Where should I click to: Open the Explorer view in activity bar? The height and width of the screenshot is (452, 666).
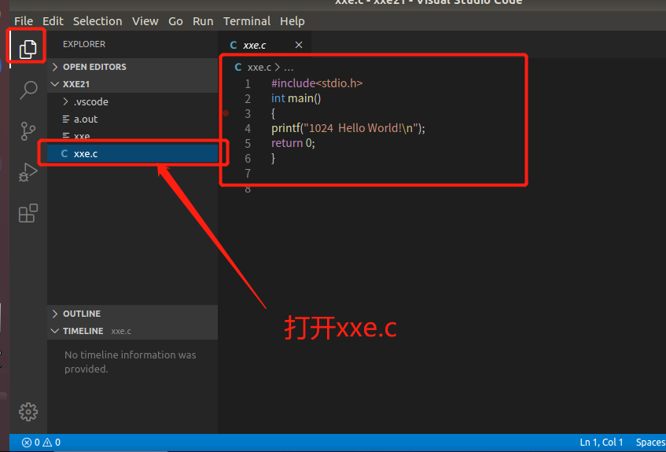click(28, 49)
